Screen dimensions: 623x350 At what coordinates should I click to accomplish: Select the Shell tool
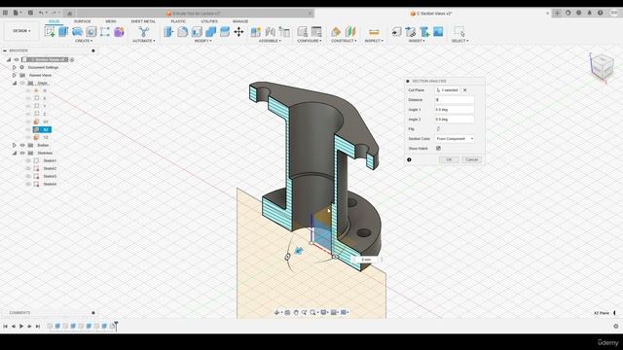(197, 32)
